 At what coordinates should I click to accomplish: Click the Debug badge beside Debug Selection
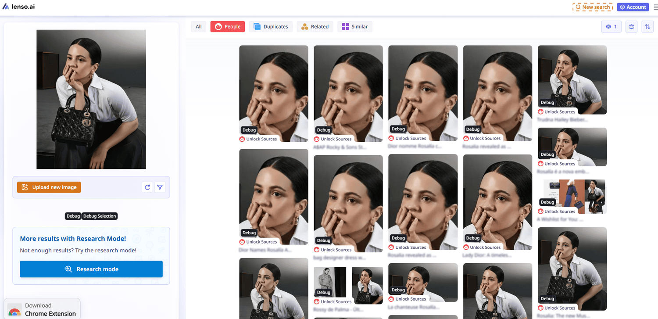(x=73, y=216)
